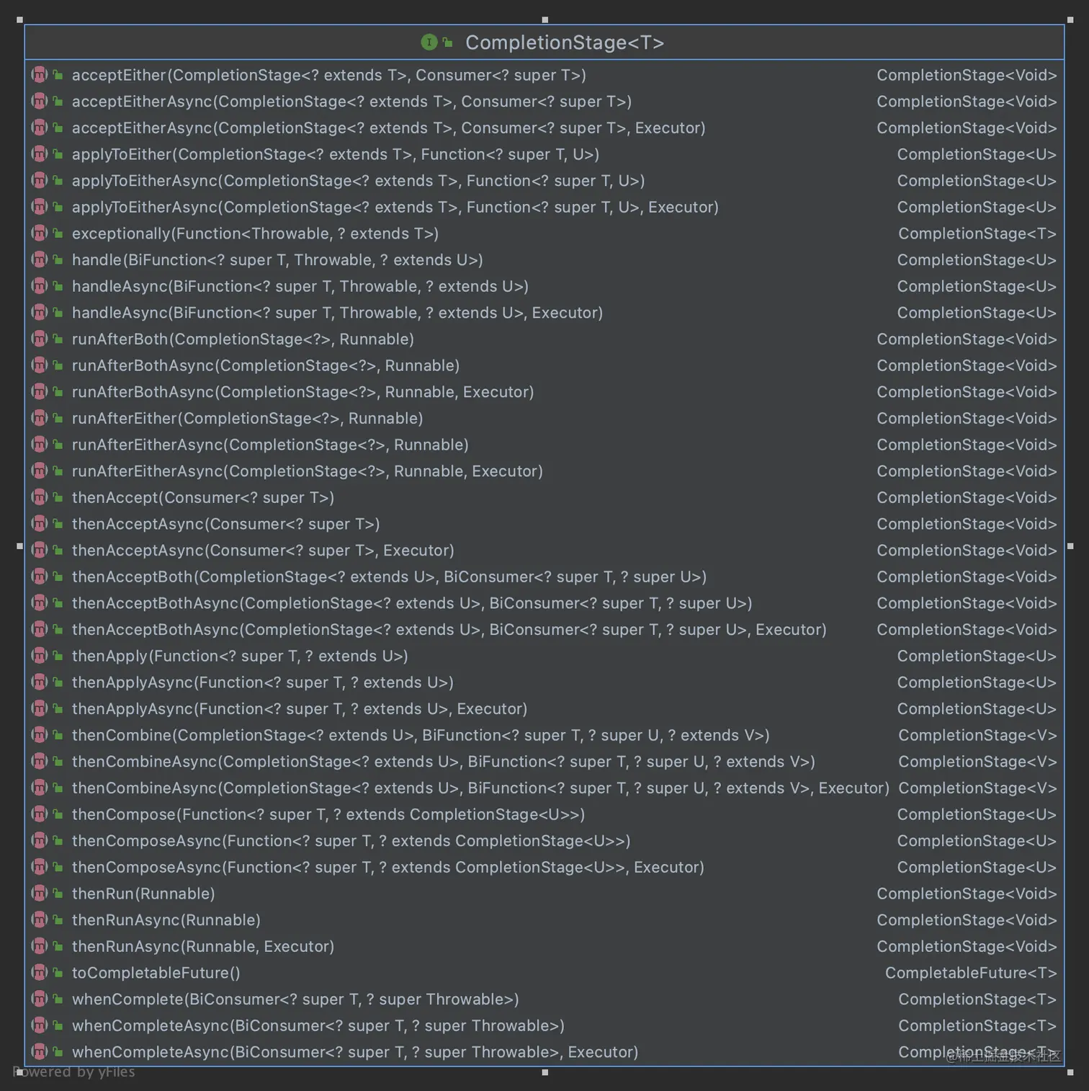Screen dimensions: 1089x1091
Task: Click CompletionStage<T> return type of exceptionally
Action: (x=977, y=233)
